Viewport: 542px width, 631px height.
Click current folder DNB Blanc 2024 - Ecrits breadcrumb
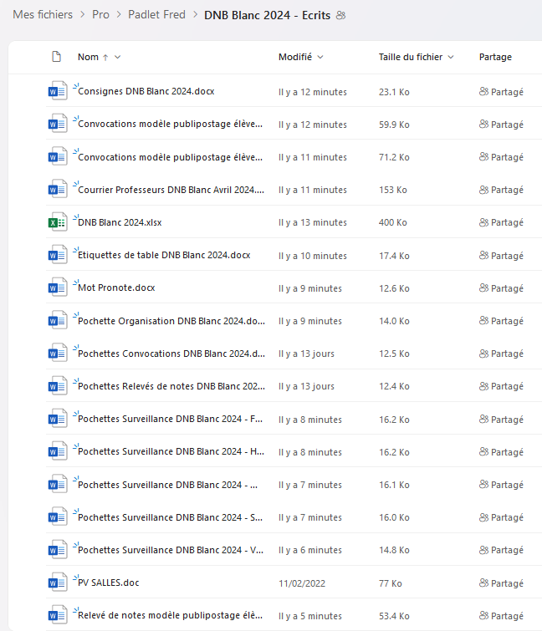coord(267,15)
